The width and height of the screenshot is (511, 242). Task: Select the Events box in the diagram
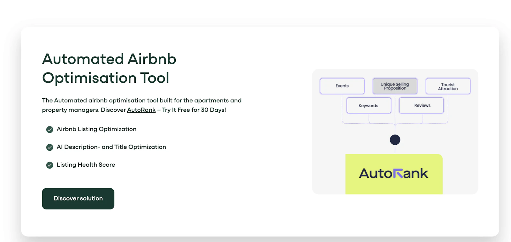[342, 86]
